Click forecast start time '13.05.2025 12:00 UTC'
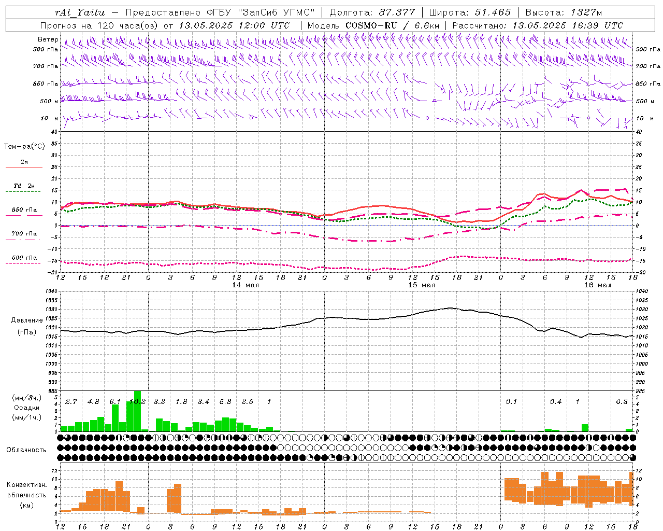The width and height of the screenshot is (663, 531). click(x=234, y=25)
